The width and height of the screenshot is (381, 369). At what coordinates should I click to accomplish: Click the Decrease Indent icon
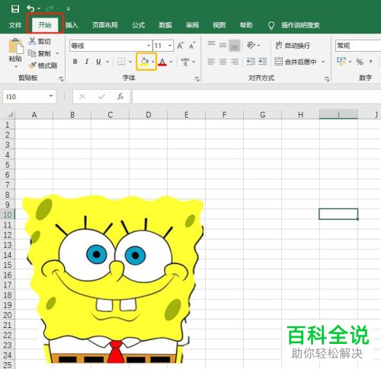pyautogui.click(x=251, y=62)
